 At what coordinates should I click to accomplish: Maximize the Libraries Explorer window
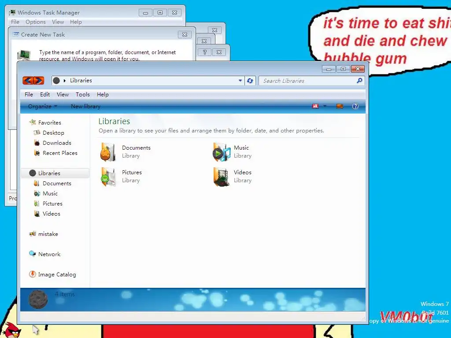tap(343, 69)
